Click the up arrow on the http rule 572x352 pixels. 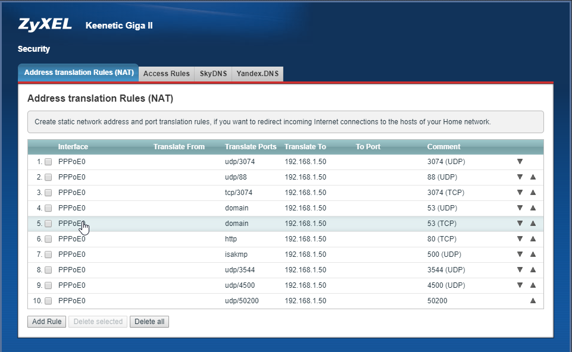(533, 238)
